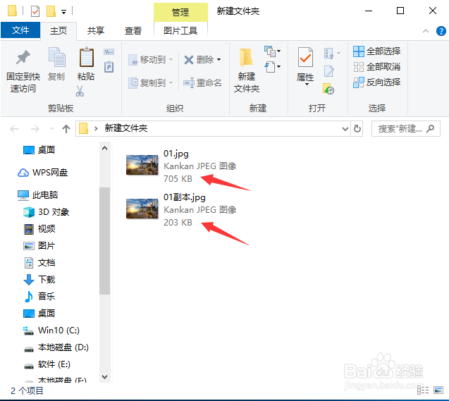The image size is (449, 401).
Task: Open the New item dropdown
Action: point(272,51)
